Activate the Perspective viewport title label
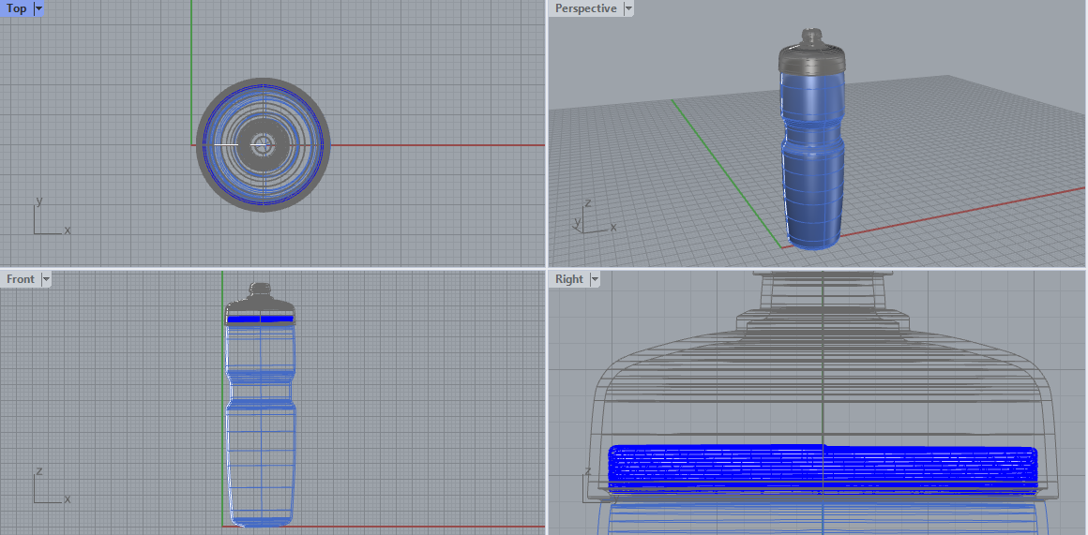 [x=585, y=8]
